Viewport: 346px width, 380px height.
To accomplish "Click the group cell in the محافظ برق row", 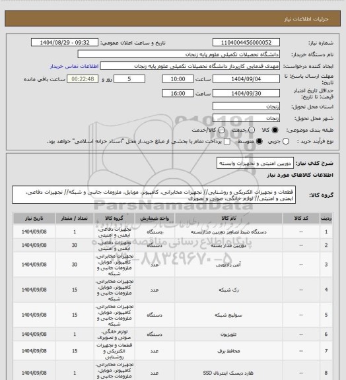I will click(114, 351).
